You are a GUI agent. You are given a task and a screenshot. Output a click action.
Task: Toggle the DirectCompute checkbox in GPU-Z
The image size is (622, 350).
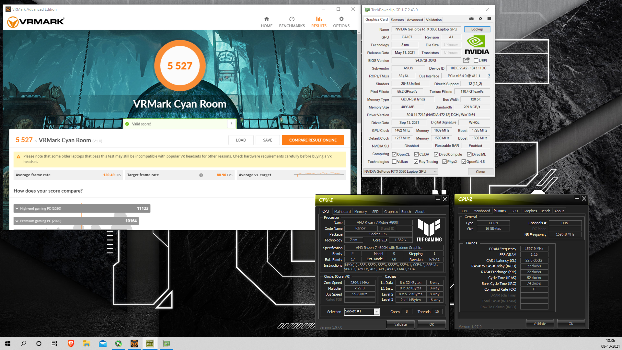tap(436, 154)
